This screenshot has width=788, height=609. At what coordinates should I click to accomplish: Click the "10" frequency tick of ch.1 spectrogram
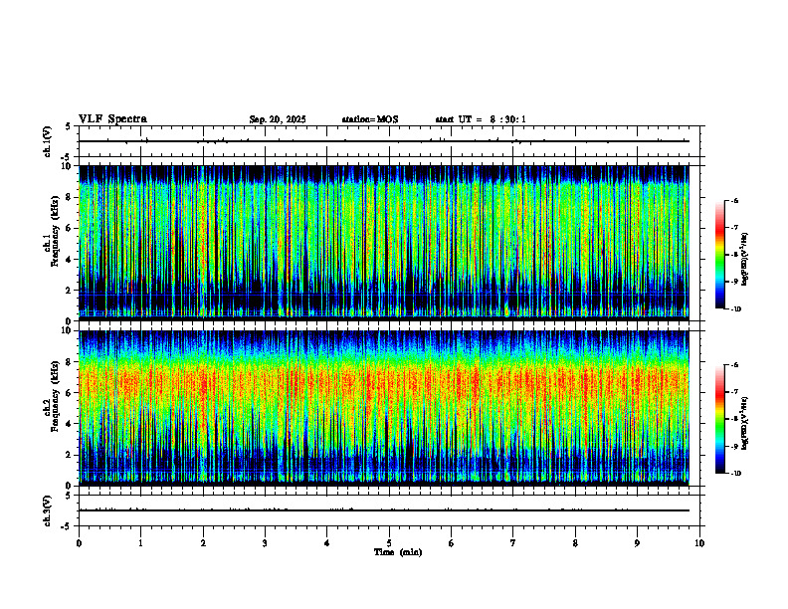click(68, 166)
